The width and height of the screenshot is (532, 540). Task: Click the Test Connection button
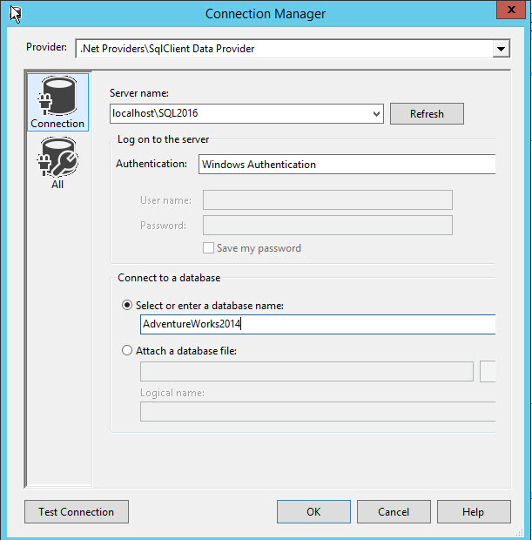coord(77,512)
